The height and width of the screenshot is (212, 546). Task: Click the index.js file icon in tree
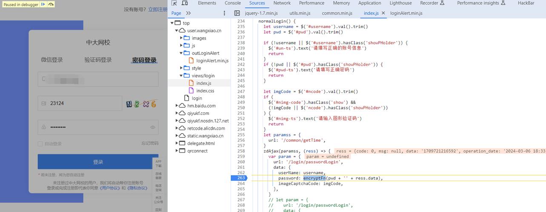click(192, 83)
